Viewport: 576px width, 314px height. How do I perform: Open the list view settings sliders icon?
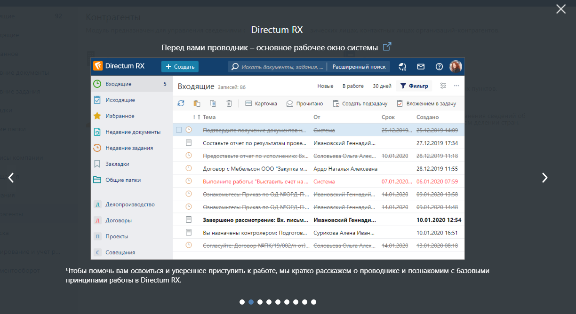(443, 86)
